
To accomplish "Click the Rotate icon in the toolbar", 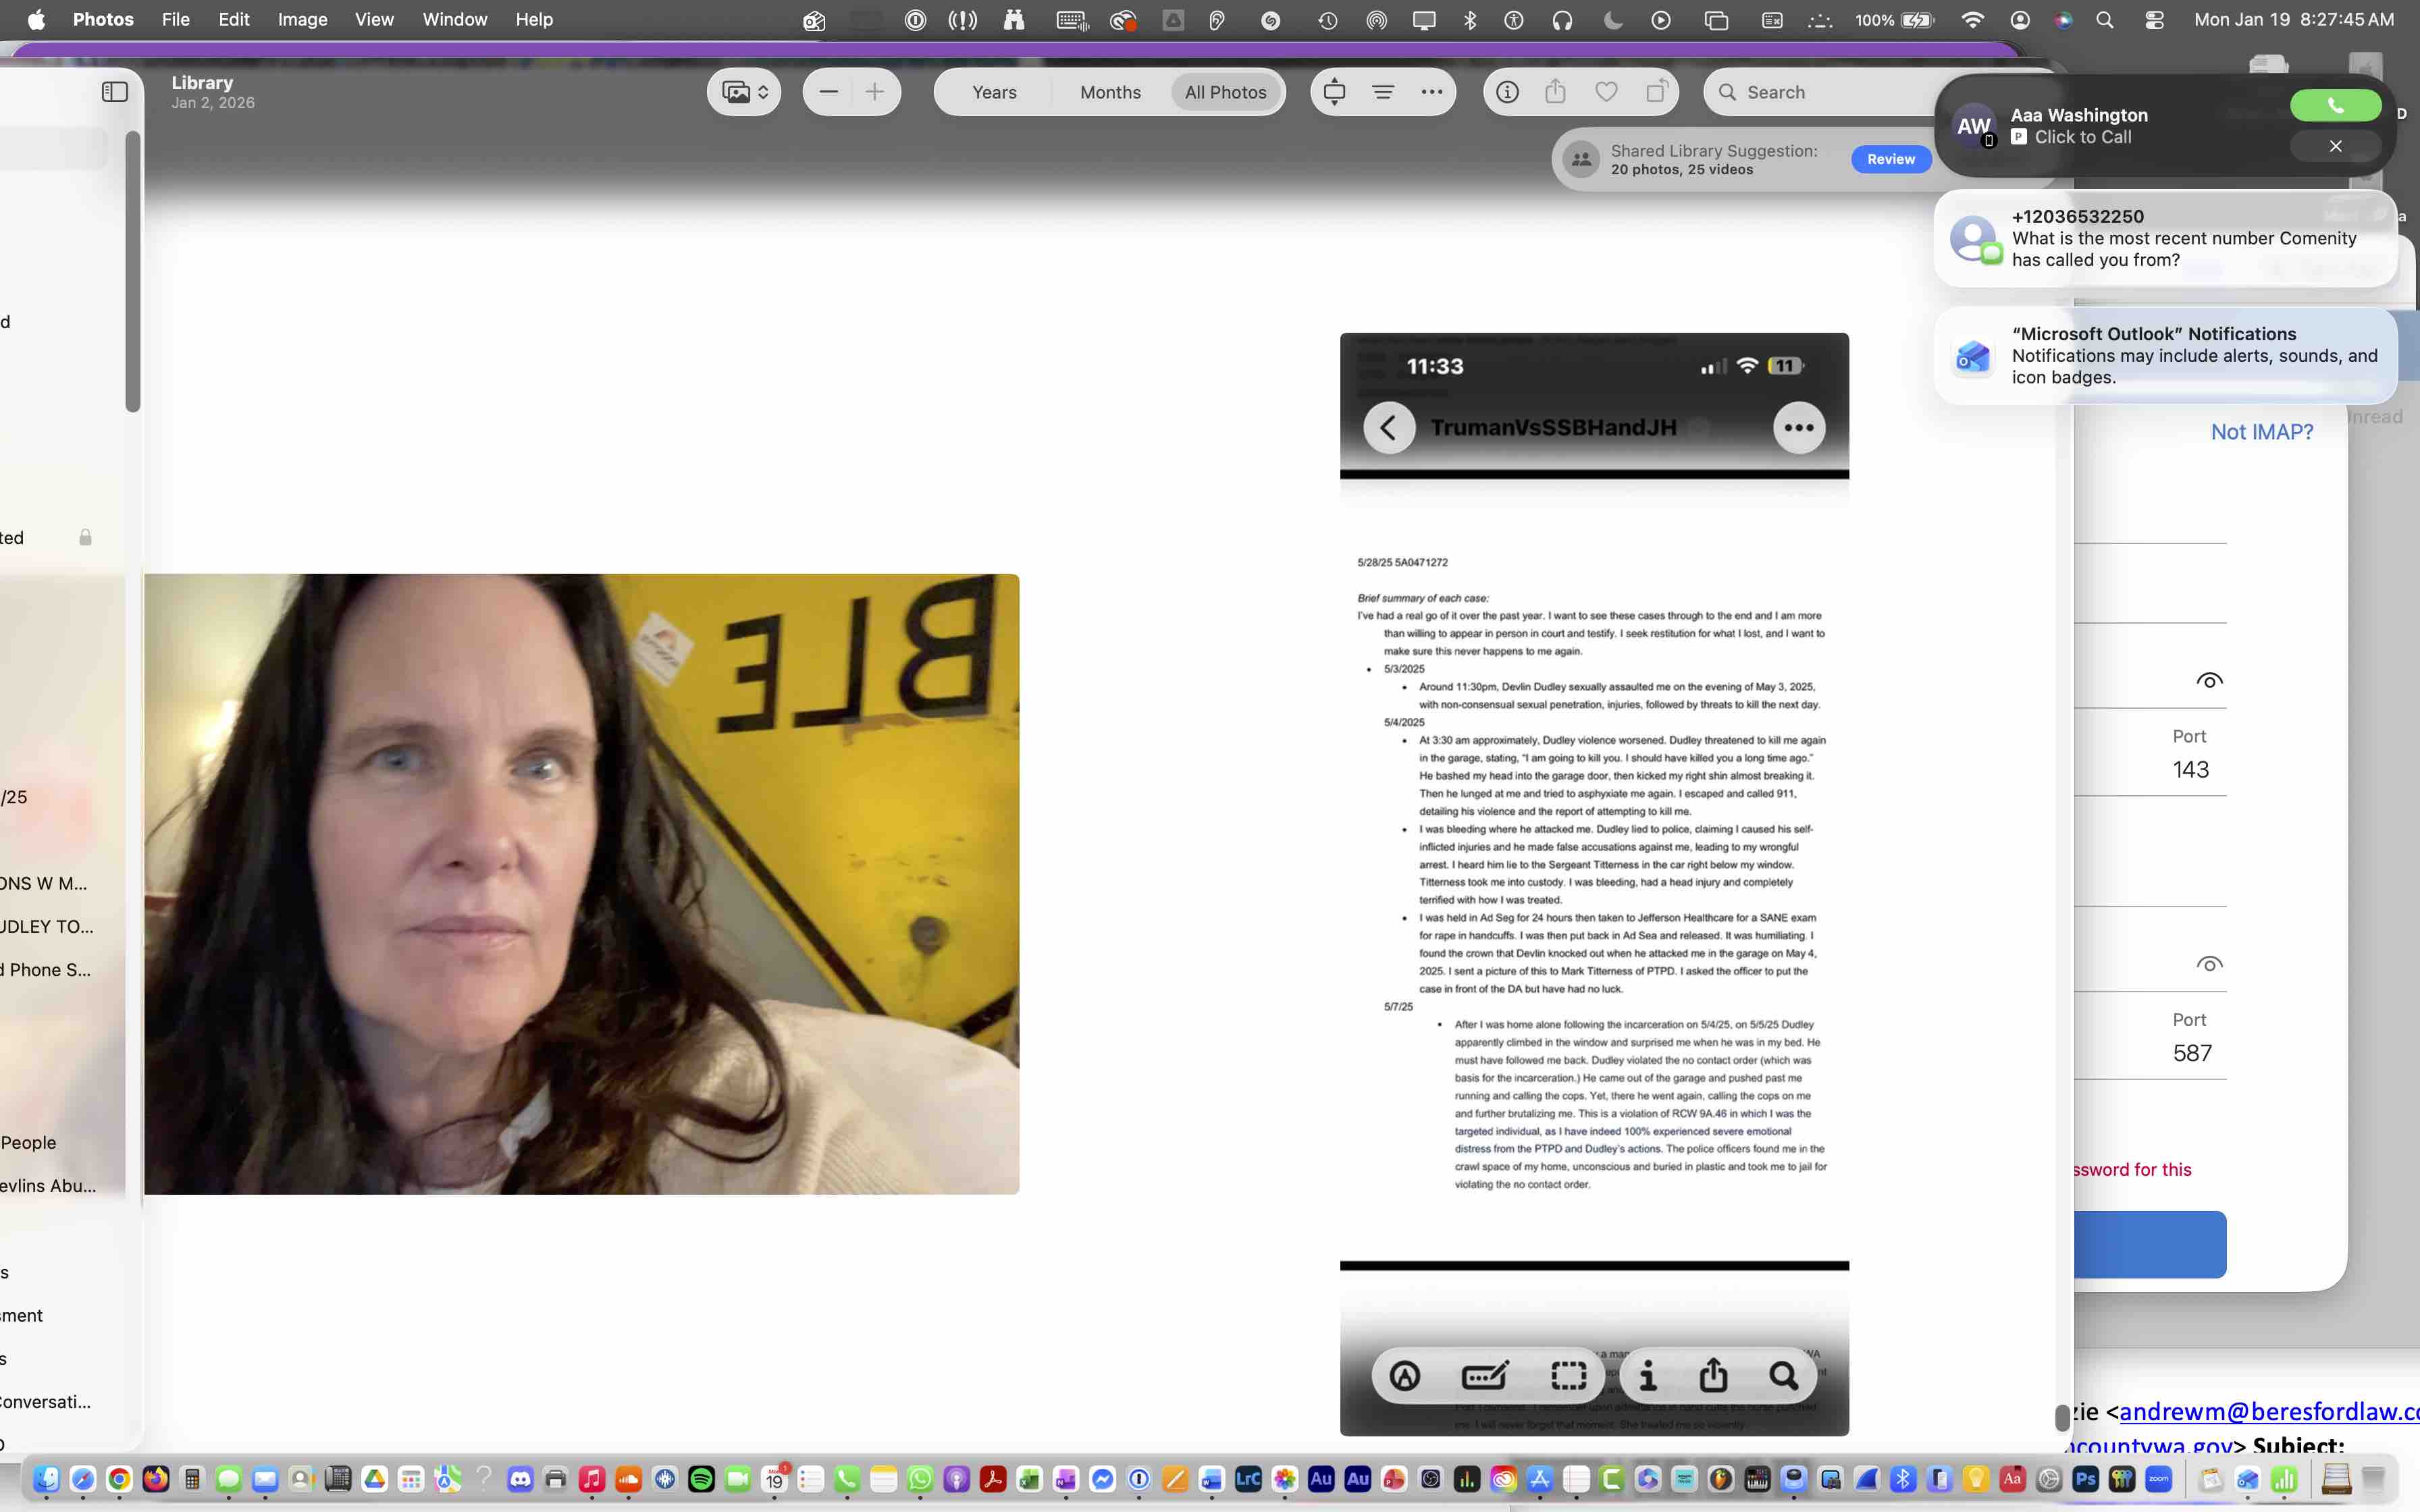I will point(1657,92).
